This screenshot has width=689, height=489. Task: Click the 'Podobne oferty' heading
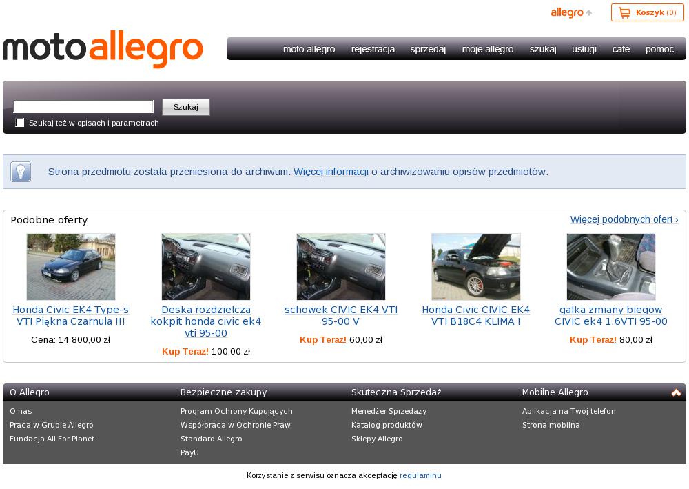(x=49, y=220)
